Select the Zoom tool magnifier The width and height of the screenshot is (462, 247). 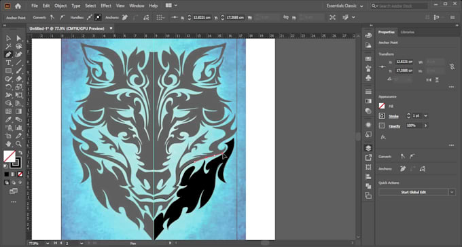click(x=19, y=144)
